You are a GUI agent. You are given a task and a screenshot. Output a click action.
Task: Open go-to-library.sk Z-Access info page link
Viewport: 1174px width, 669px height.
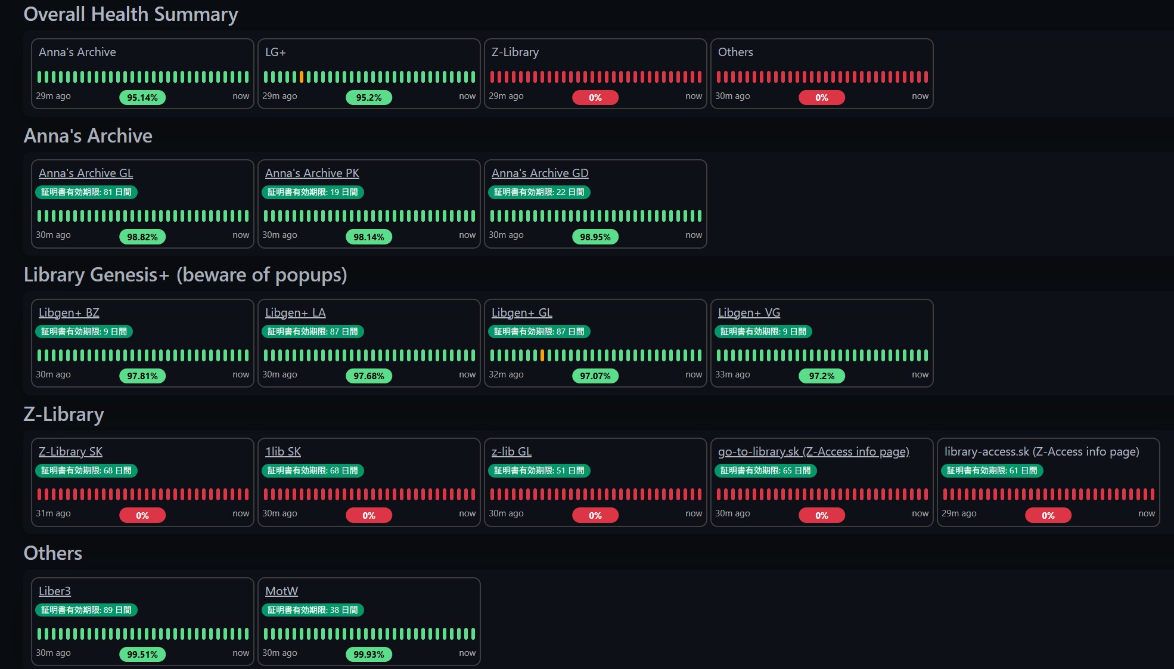point(813,451)
